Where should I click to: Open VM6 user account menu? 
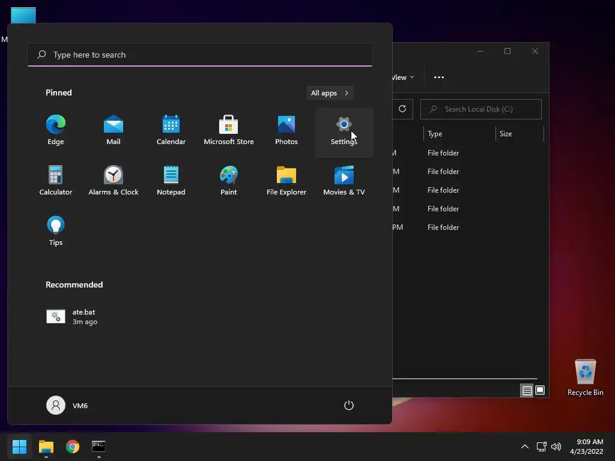click(67, 405)
